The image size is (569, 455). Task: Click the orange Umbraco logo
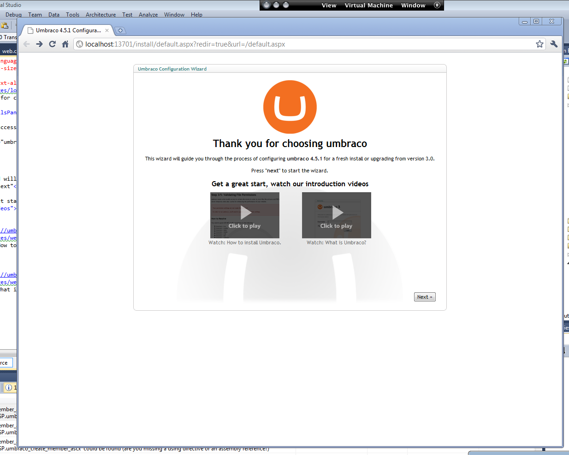coord(290,107)
